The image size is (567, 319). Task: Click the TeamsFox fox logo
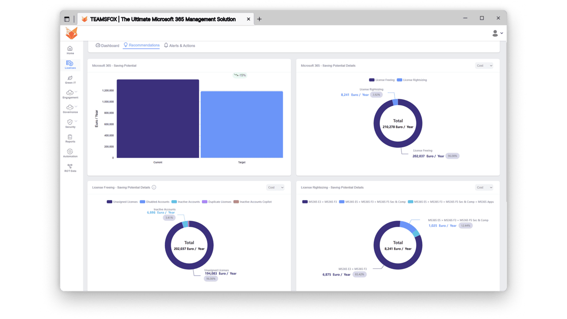pyautogui.click(x=71, y=33)
